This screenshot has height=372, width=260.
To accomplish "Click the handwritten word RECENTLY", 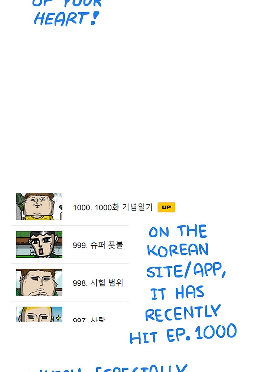I will tap(183, 313).
